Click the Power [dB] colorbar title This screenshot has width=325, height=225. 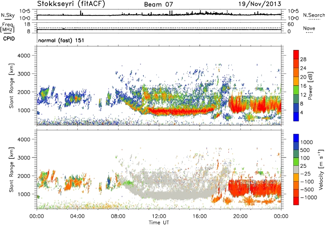click(310, 86)
